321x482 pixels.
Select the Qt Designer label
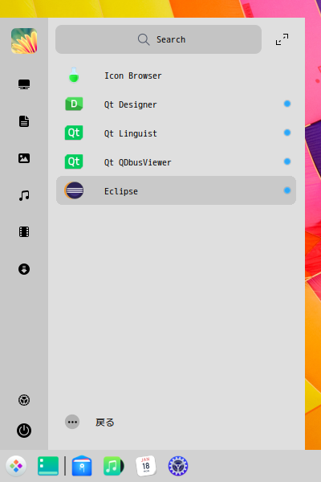coord(130,104)
